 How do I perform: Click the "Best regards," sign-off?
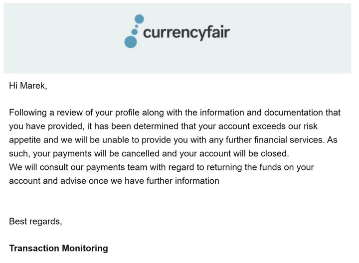[35, 221]
